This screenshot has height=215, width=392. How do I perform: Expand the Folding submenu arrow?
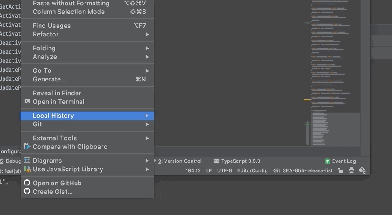pos(147,48)
